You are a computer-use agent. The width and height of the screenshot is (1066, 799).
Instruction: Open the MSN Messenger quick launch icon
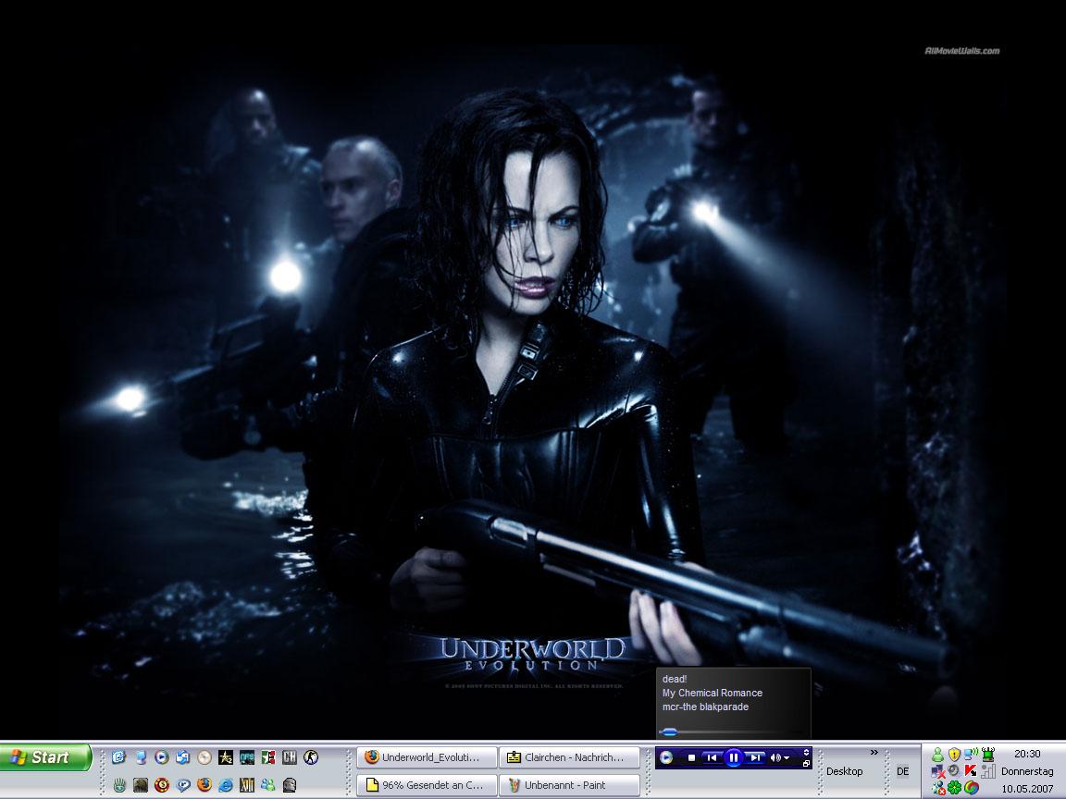[x=268, y=785]
